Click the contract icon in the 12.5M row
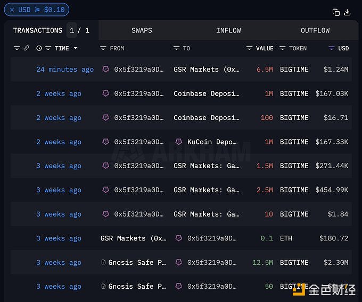 [103, 262]
